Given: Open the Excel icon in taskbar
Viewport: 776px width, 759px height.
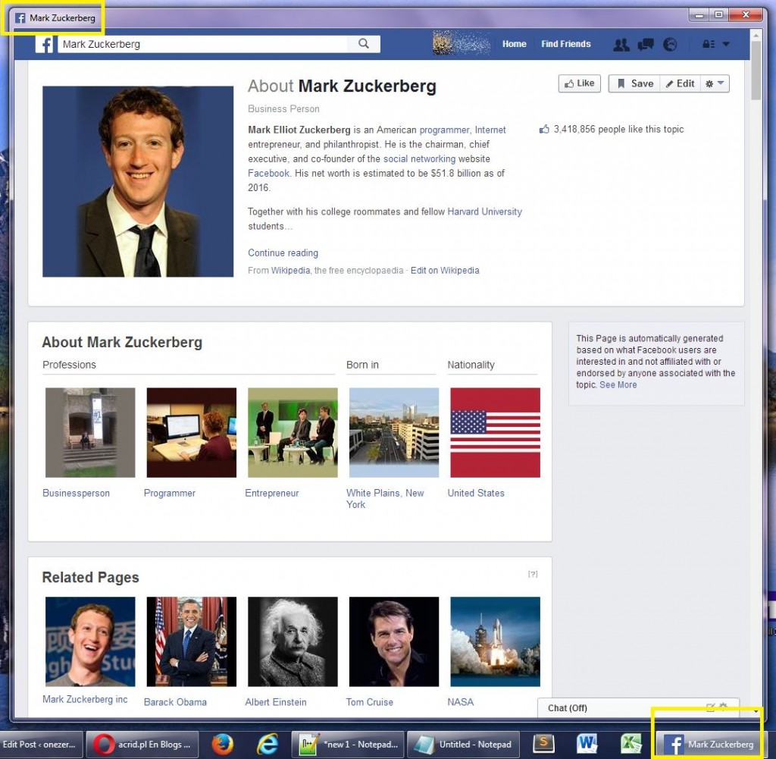Looking at the screenshot, I should click(x=631, y=745).
